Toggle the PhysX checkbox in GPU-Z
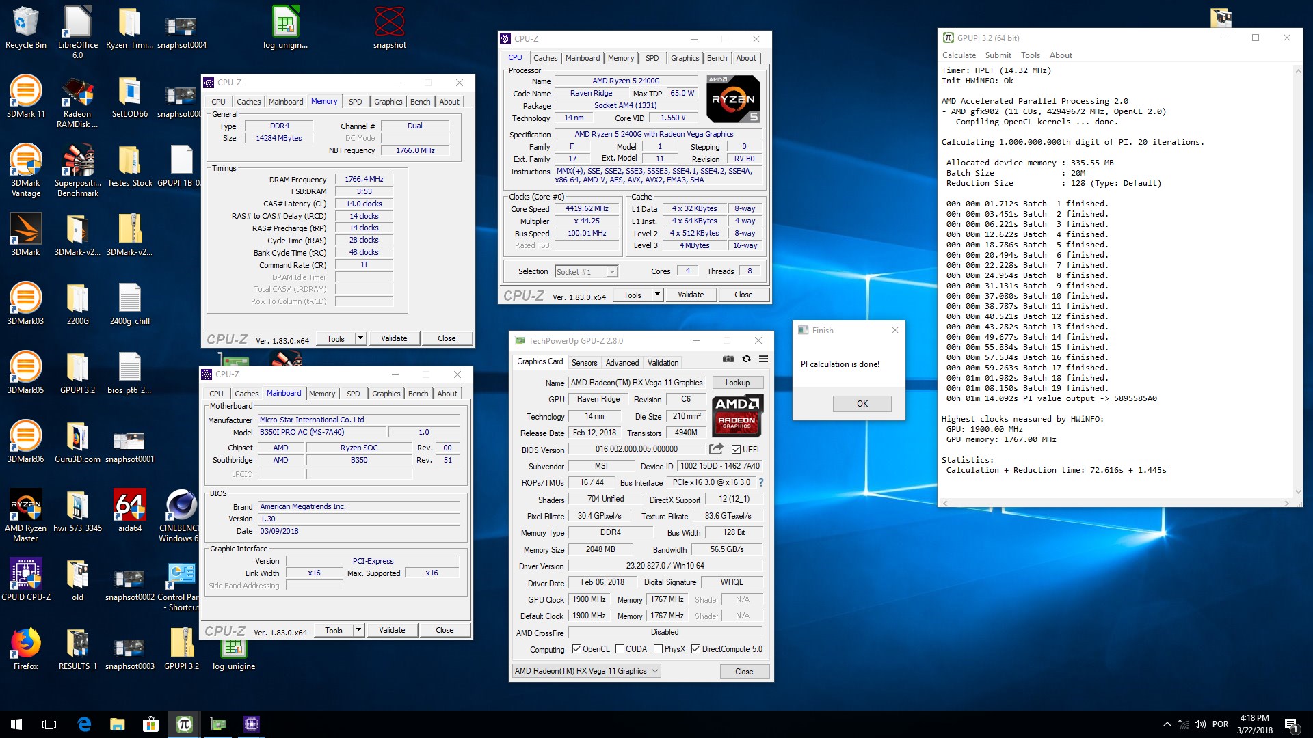Screen dimensions: 1313x738 pyautogui.click(x=658, y=649)
